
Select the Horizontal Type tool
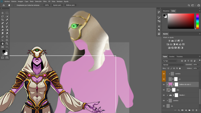tap(7, 37)
